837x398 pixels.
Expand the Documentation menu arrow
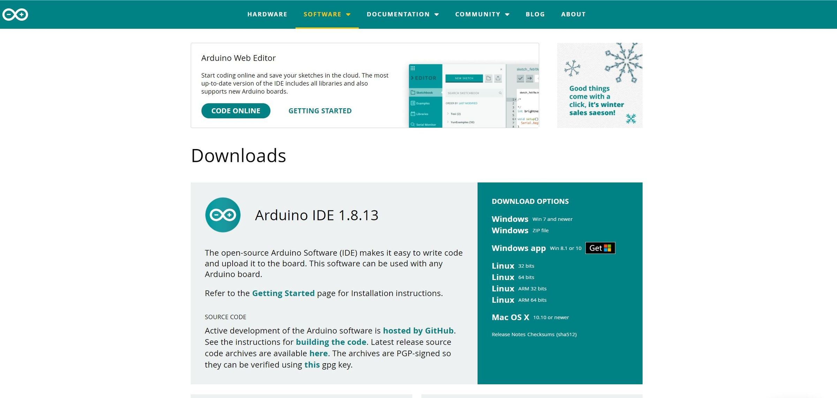(437, 15)
